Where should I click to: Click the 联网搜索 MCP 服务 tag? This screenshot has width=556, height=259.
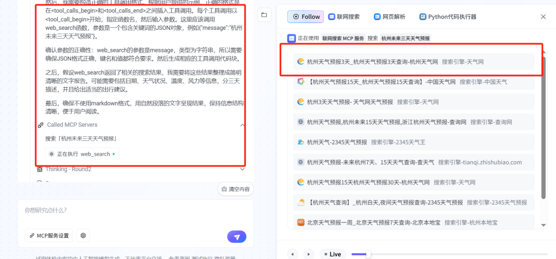[343, 38]
